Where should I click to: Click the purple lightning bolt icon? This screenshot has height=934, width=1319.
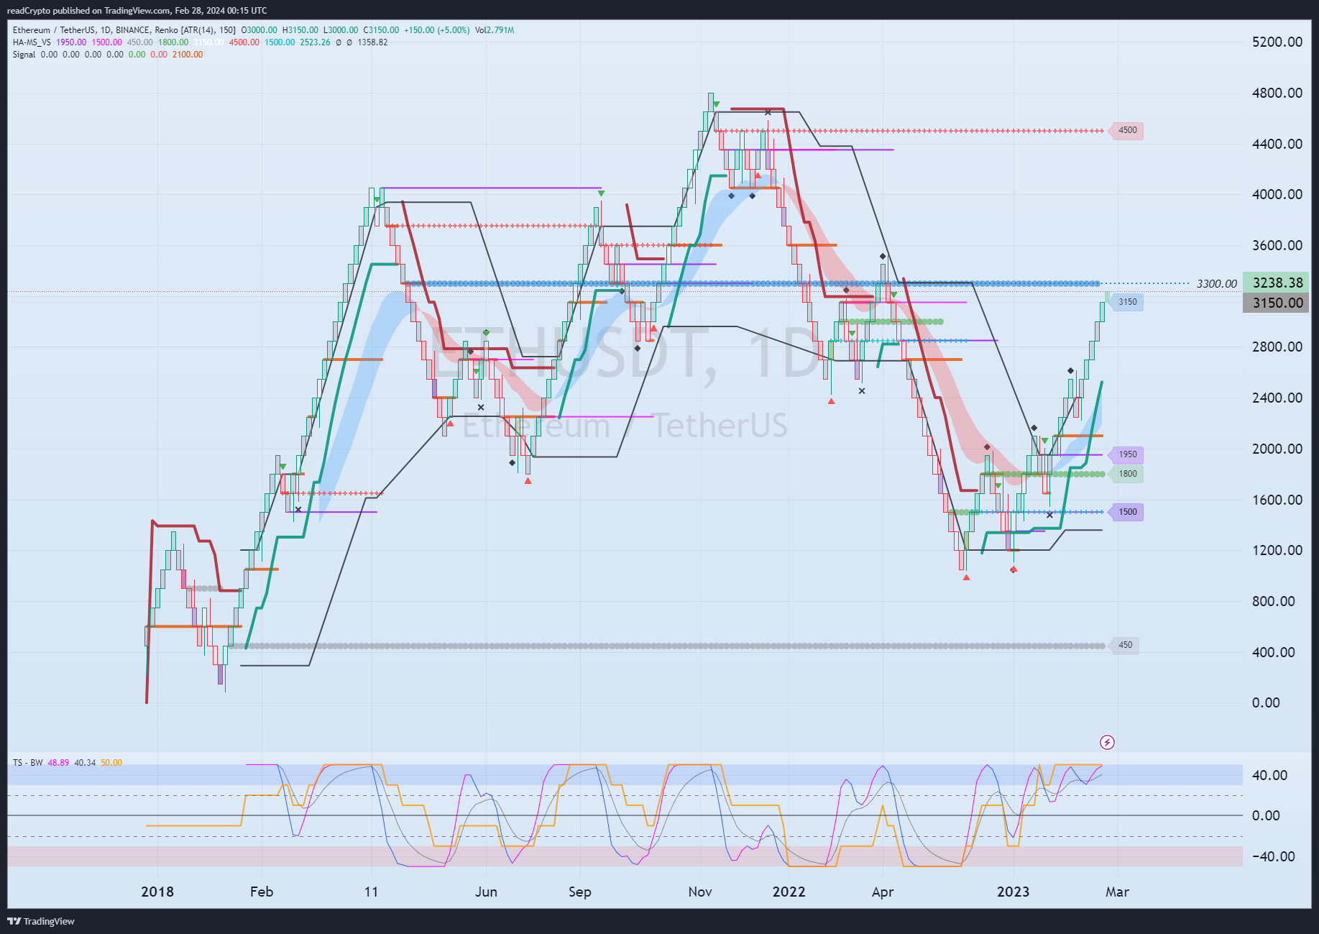pos(1107,742)
